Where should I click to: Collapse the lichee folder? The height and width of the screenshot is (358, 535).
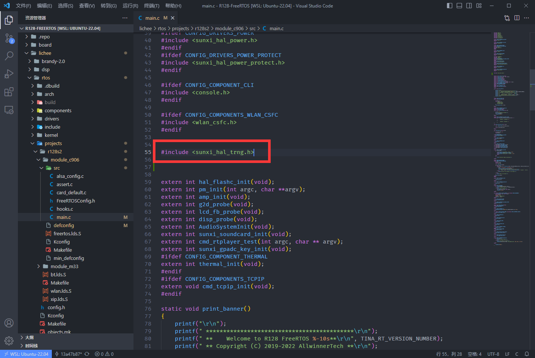coord(45,53)
